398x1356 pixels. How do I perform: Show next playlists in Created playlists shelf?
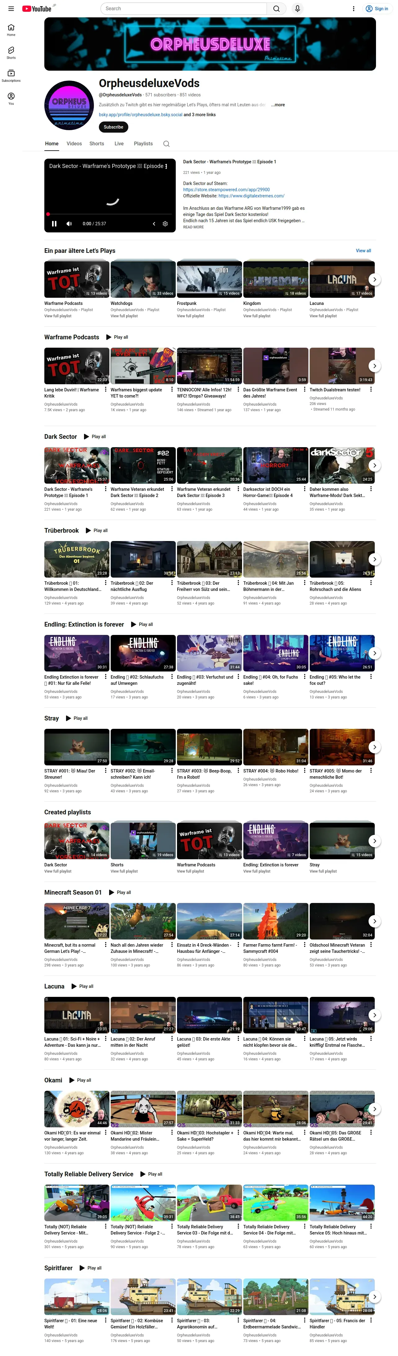click(374, 841)
